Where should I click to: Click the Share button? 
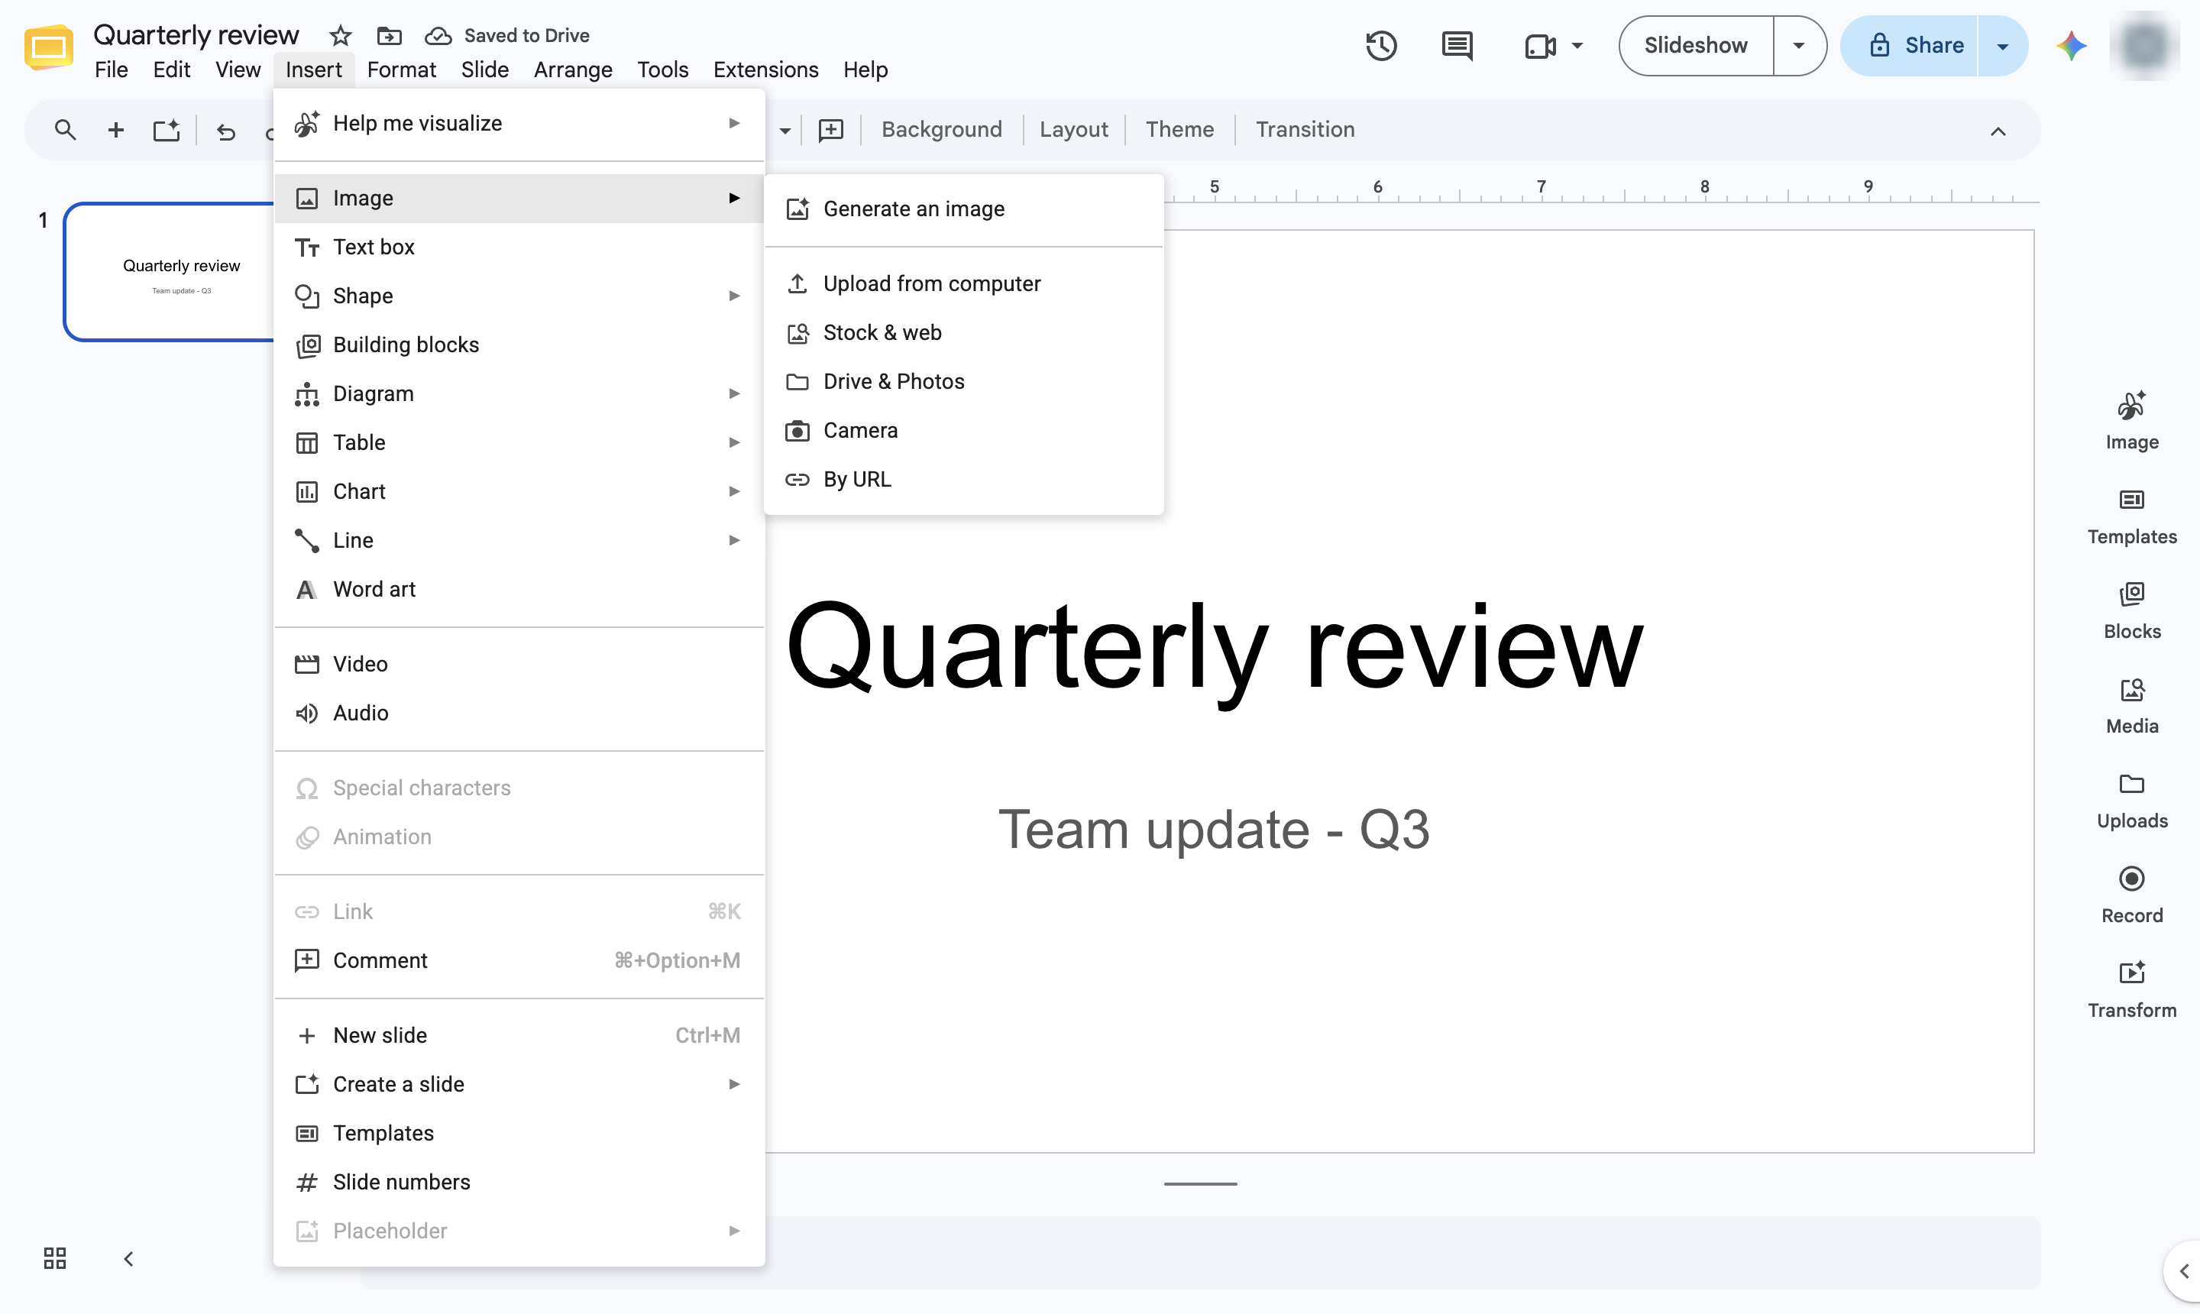[x=1910, y=46]
